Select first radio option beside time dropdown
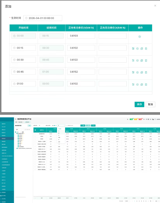The height and width of the screenshot is (203, 160). pyautogui.click(x=52, y=126)
